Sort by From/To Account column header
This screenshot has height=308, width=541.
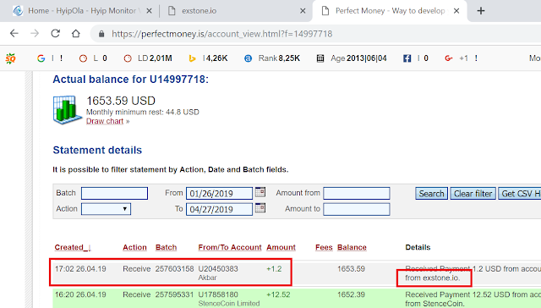point(230,247)
